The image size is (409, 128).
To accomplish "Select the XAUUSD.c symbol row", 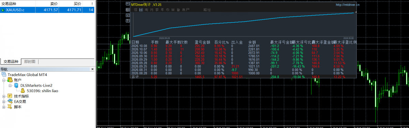I will 47,10.
